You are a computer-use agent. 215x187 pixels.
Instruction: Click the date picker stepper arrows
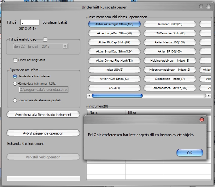pos(65,46)
